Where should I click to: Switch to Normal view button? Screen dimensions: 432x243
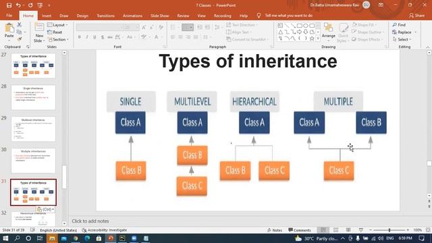(323, 230)
